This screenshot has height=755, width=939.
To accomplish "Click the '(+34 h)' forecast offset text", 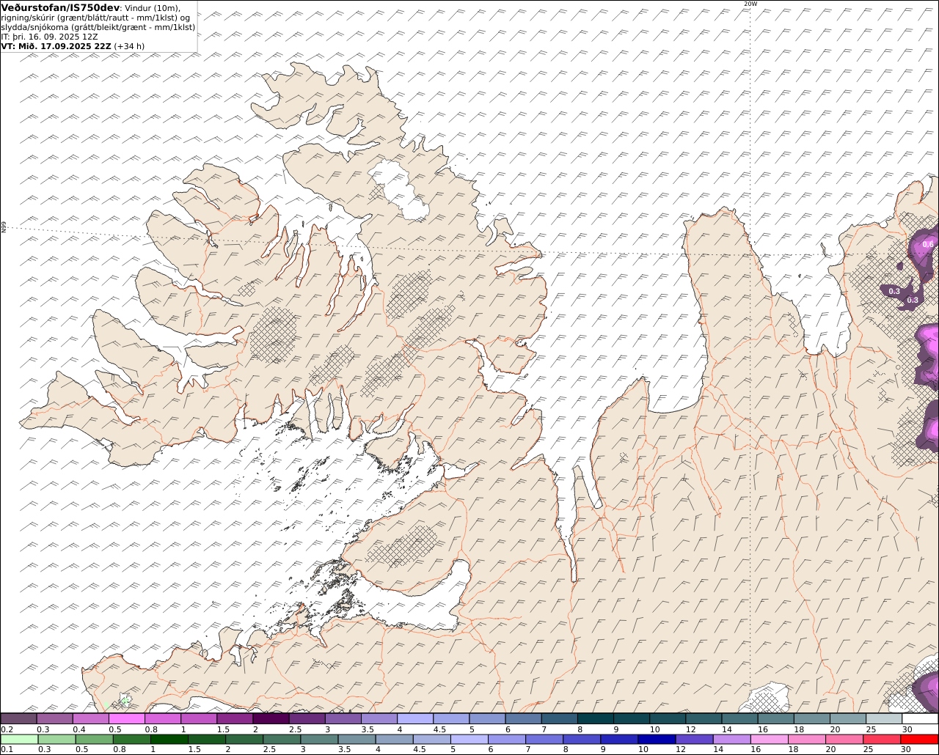I will [x=129, y=45].
